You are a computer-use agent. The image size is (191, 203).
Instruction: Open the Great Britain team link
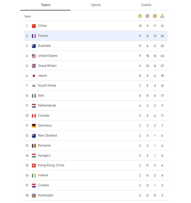point(47,66)
